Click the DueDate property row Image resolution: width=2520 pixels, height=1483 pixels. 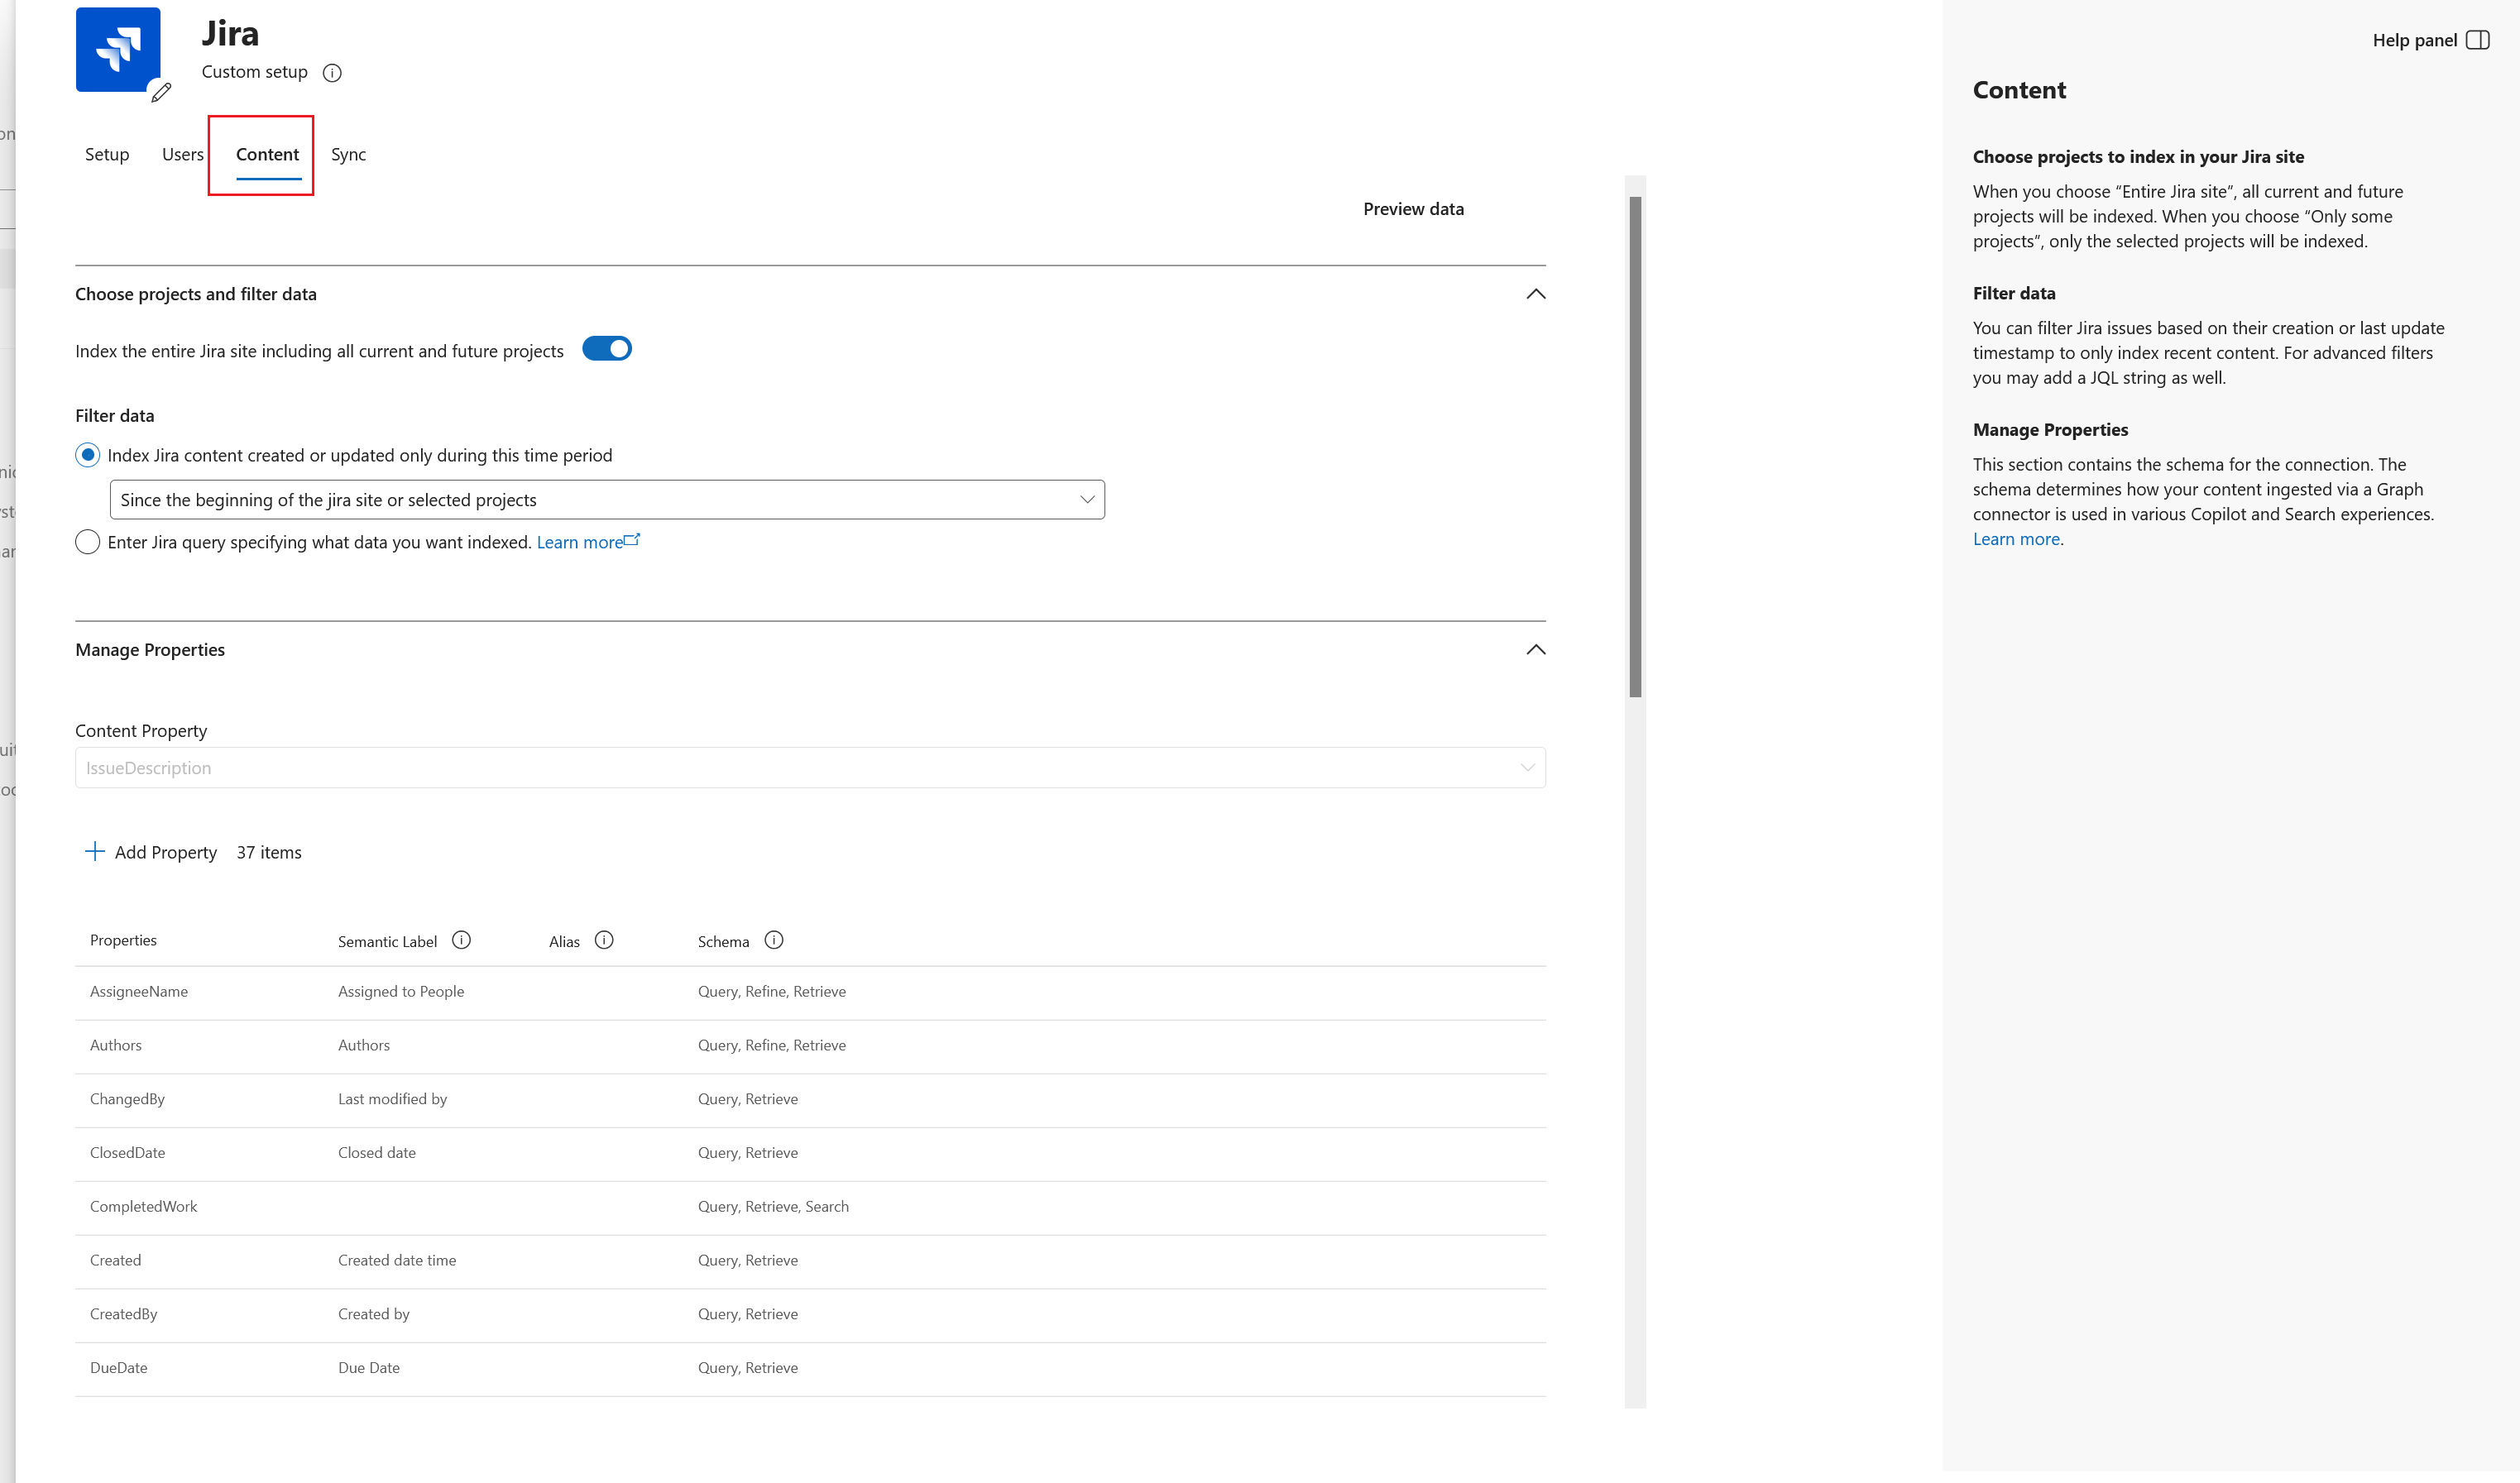810,1368
